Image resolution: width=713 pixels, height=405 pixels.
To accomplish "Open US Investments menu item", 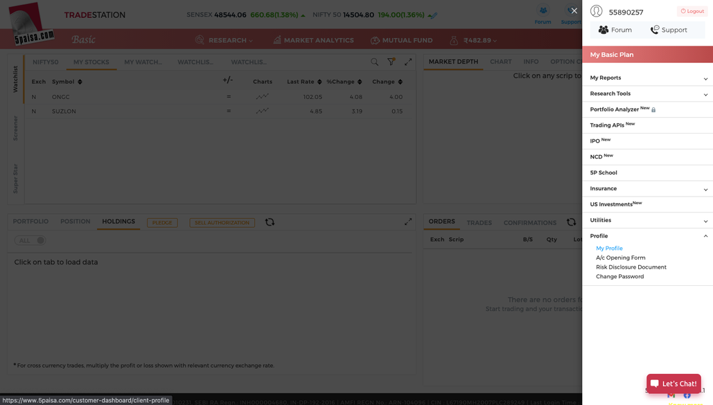I will point(647,204).
